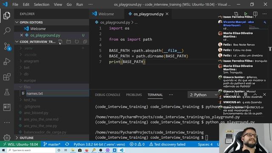Open editor More Actions ellipsis
This screenshot has height=153, width=272.
tap(264, 14)
